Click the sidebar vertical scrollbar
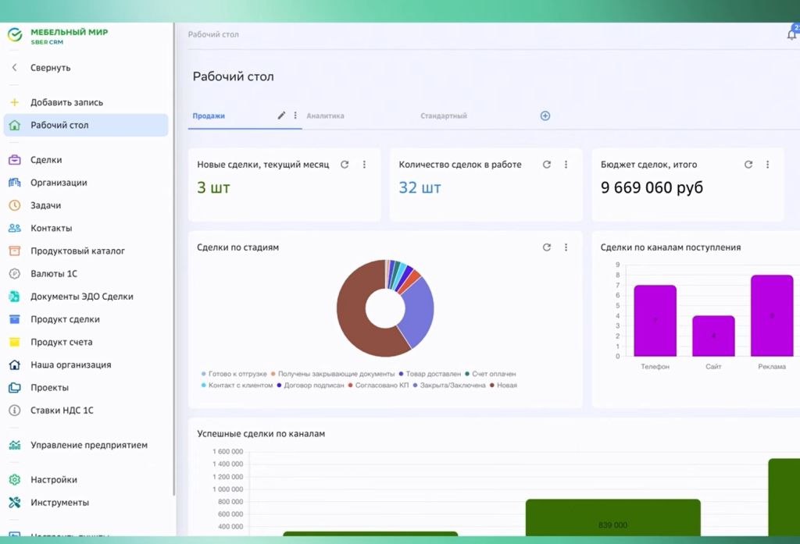Viewport: 800px width, 544px height. tap(174, 259)
